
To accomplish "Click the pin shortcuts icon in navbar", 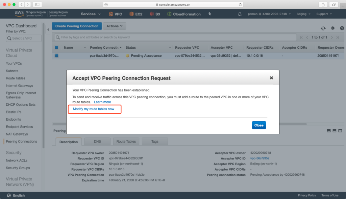I will tap(210, 14).
